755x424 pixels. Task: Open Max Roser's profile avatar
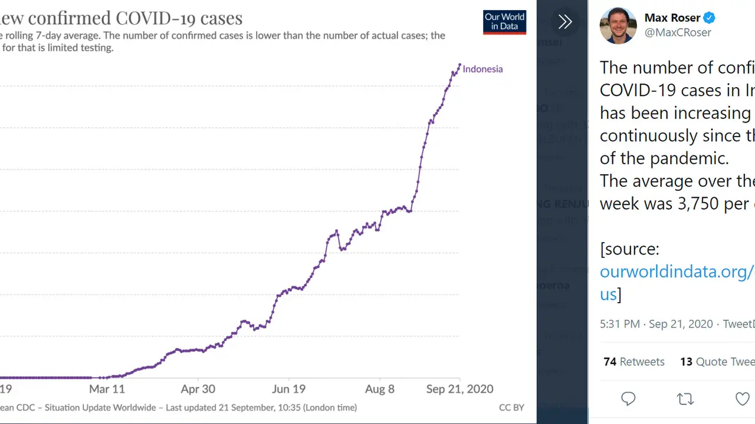pyautogui.click(x=618, y=25)
